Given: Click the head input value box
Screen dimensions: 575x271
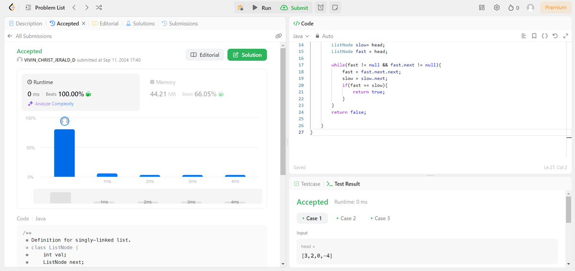Looking at the screenshot, I should tap(427, 251).
